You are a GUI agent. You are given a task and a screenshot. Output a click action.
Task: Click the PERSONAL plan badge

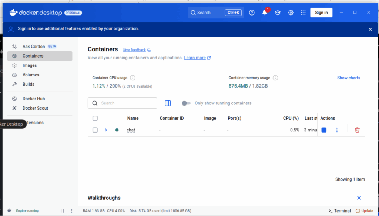[73, 13]
